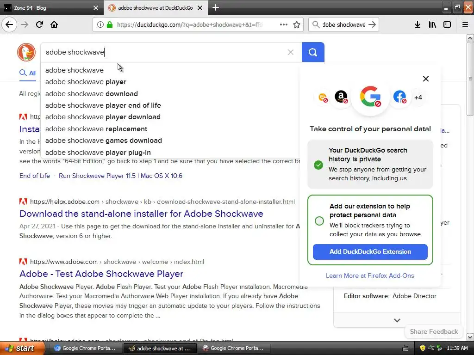Click the Share Feedback button

pos(434,331)
